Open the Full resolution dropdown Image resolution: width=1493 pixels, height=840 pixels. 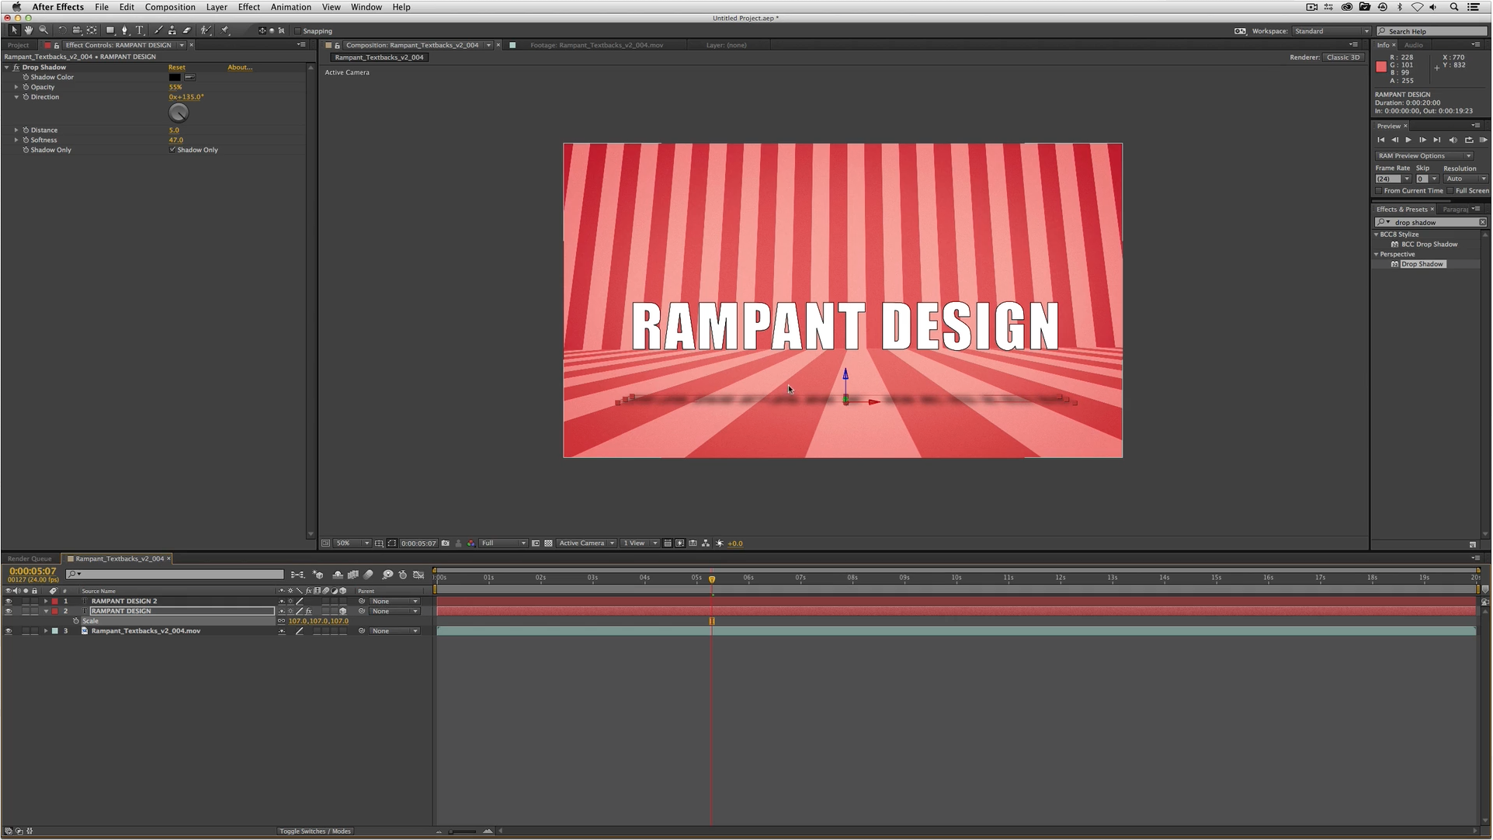[503, 543]
